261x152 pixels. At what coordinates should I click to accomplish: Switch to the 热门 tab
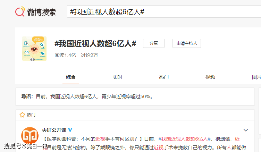[x=164, y=77]
